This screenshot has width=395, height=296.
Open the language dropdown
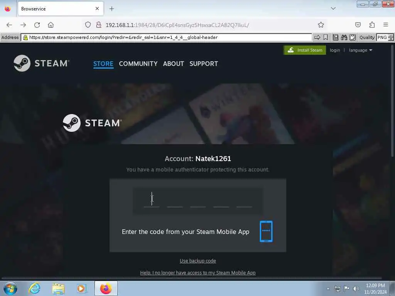point(360,50)
